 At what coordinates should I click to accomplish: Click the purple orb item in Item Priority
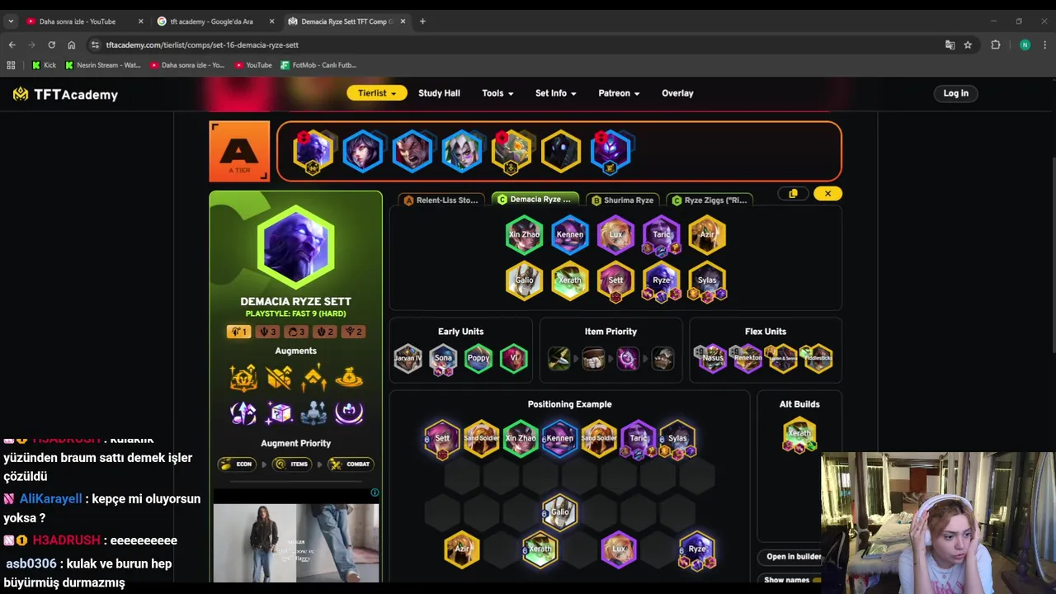pyautogui.click(x=628, y=358)
